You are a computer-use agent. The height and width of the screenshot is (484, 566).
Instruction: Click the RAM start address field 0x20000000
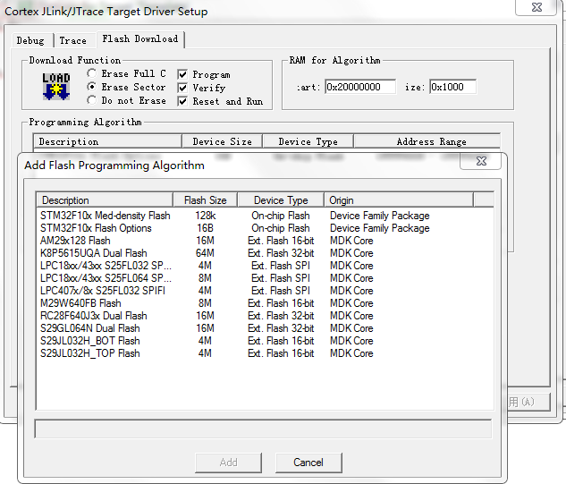pyautogui.click(x=359, y=87)
